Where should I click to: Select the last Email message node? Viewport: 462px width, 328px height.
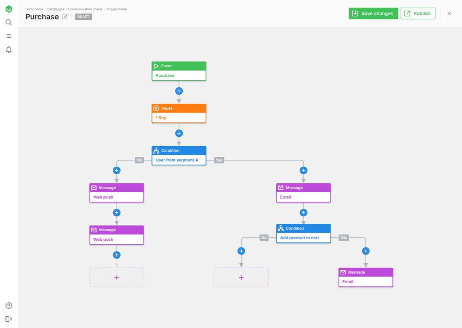[x=366, y=277]
